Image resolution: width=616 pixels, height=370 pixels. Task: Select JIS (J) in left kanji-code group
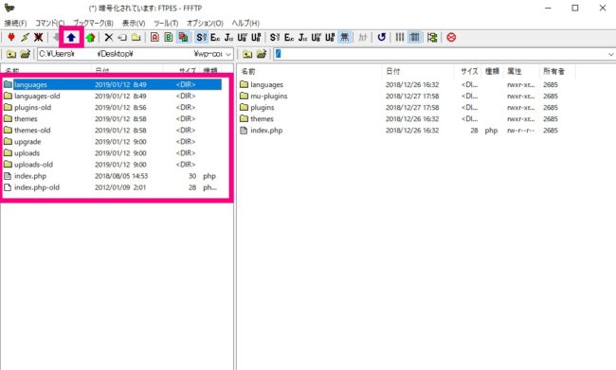[228, 37]
